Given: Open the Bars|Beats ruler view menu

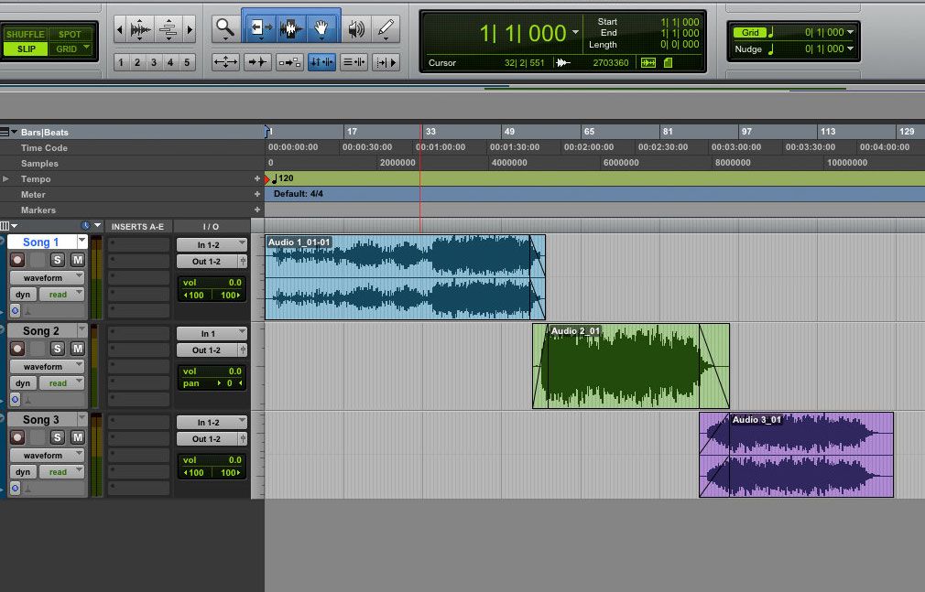Looking at the screenshot, I should pos(8,132).
